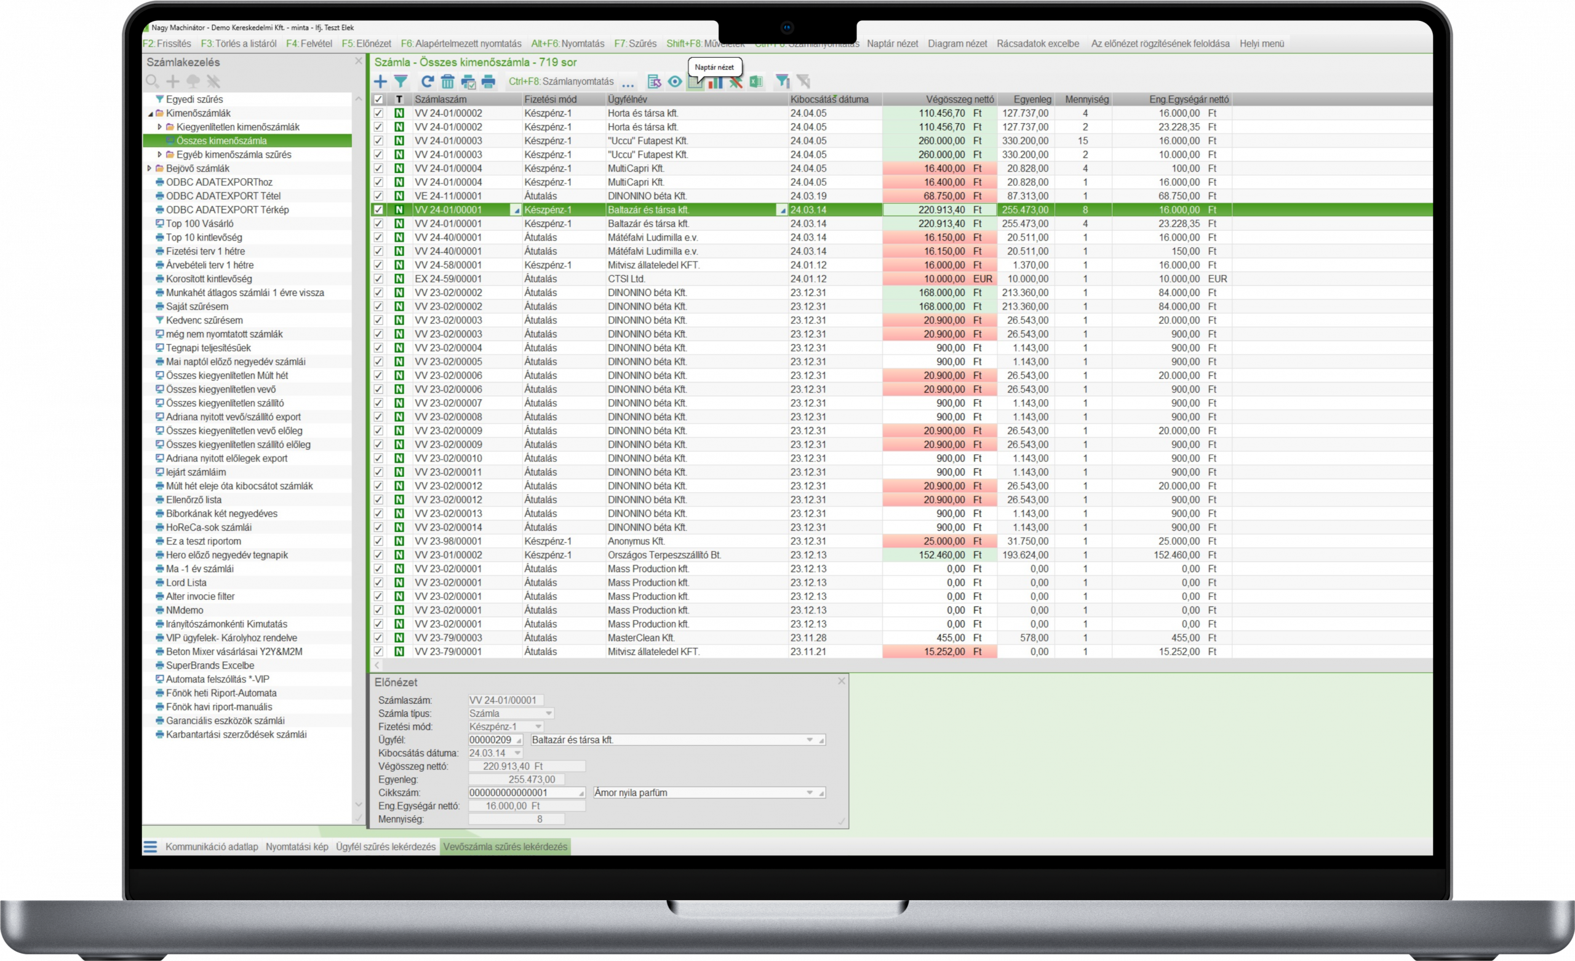
Task: Click the eye preview icon in toolbar
Action: [x=675, y=81]
